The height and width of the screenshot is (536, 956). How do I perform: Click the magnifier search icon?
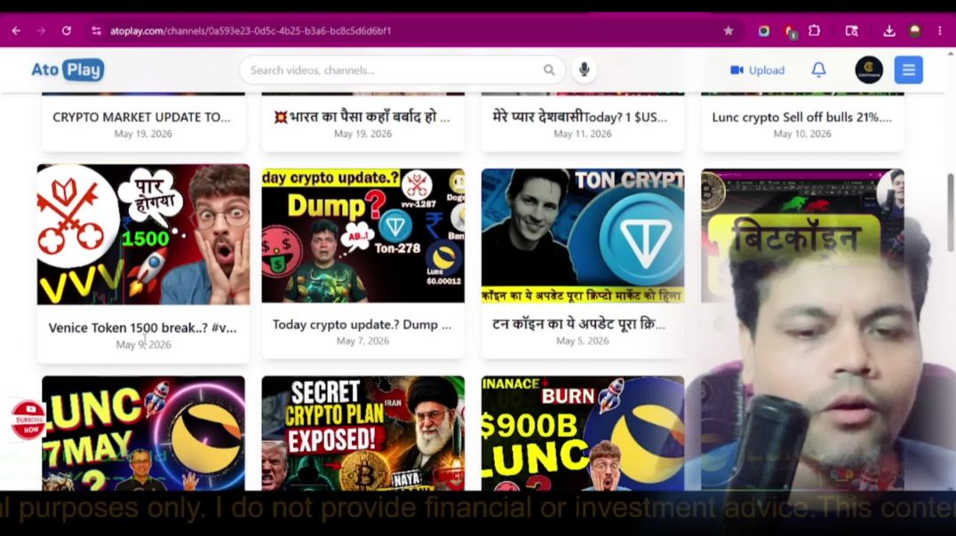click(x=549, y=70)
